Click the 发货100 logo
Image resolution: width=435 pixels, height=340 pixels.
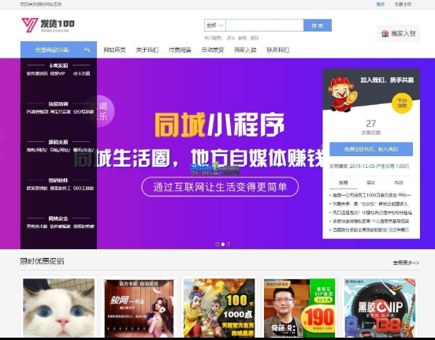[x=48, y=25]
